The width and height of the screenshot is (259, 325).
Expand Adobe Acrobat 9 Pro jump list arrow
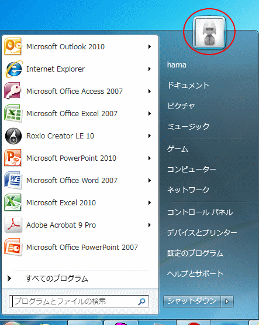tap(150, 225)
